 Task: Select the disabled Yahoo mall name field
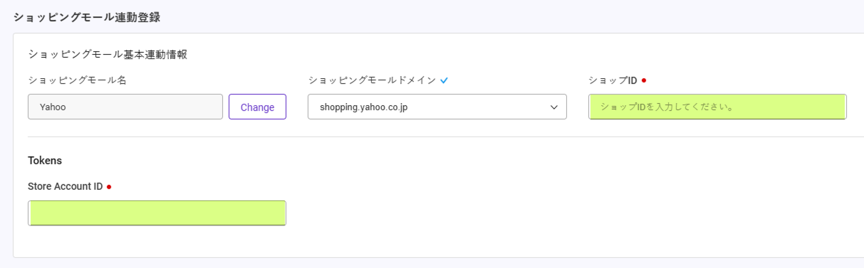[x=125, y=107]
